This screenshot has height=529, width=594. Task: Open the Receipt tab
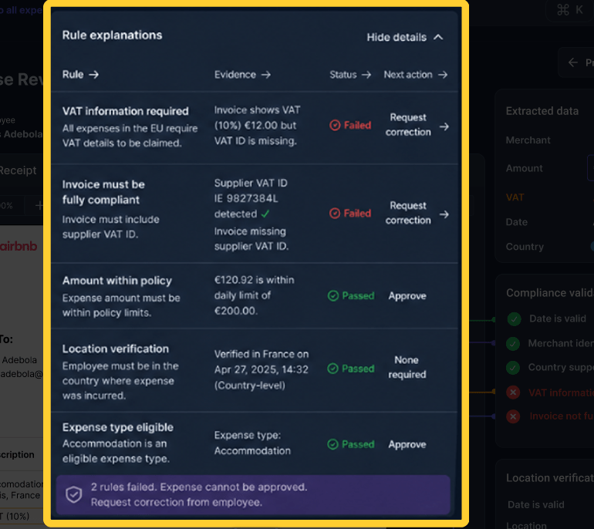coord(19,170)
